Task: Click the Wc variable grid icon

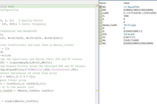Action: tap(100, 40)
